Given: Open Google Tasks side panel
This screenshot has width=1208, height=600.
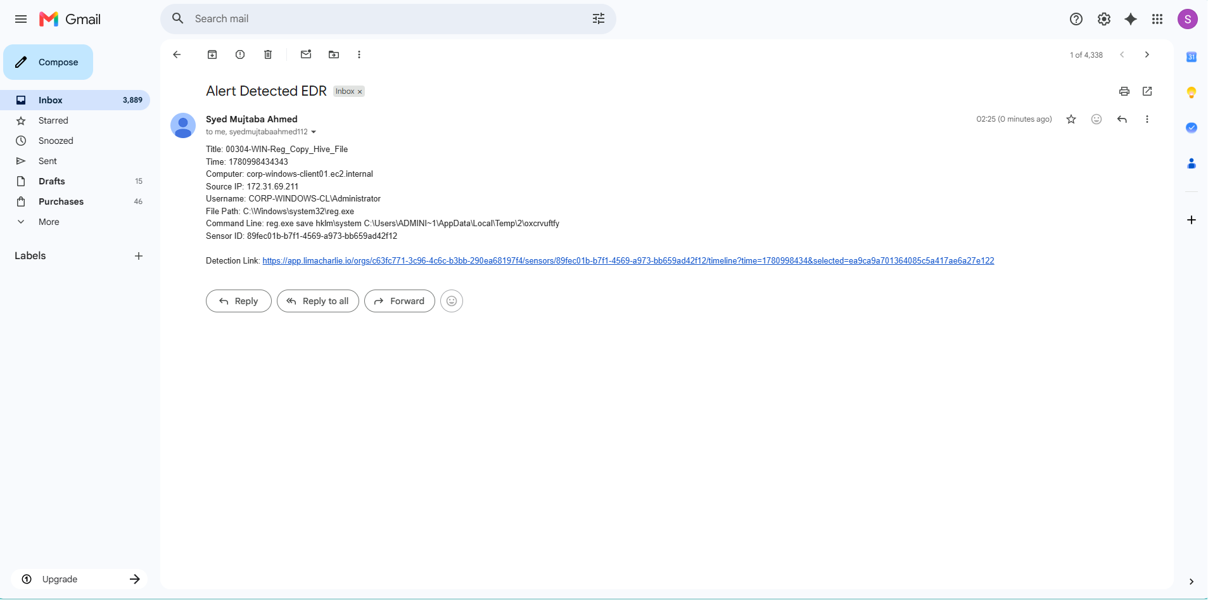Looking at the screenshot, I should click(x=1192, y=128).
